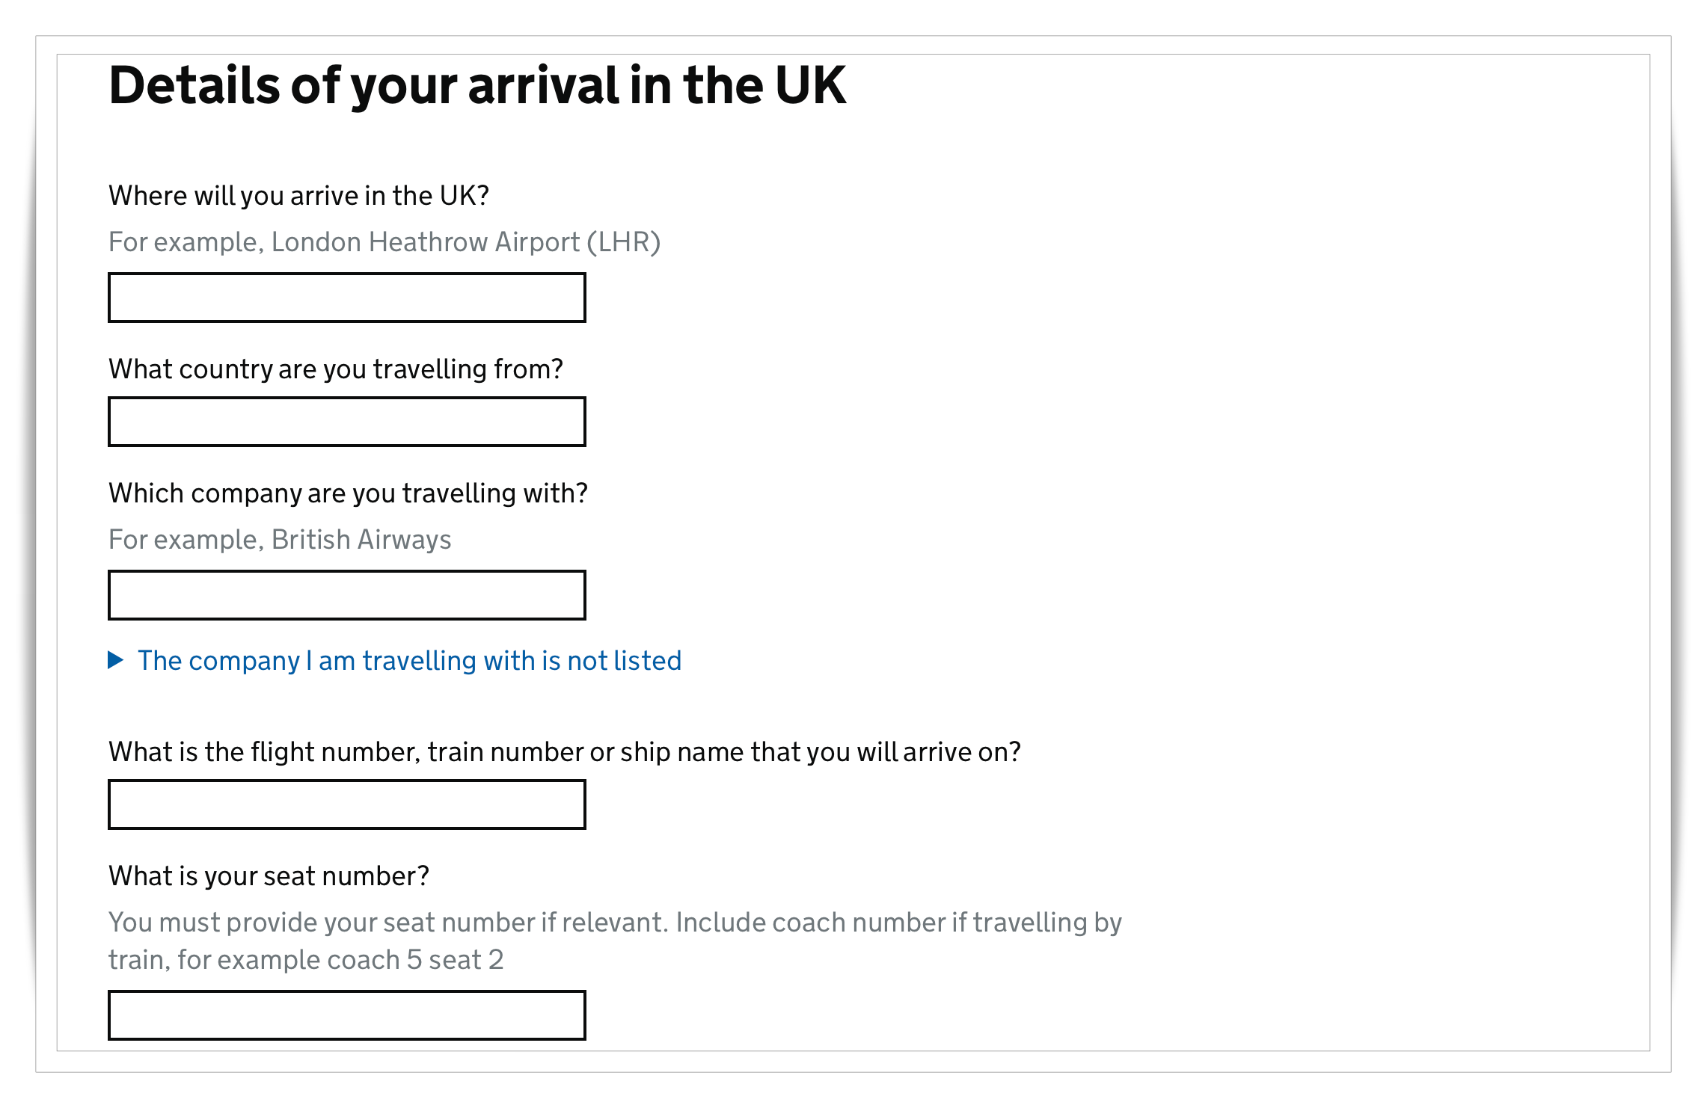Click the words 'not listed' in the blue link
This screenshot has height=1108, width=1707.
(624, 661)
